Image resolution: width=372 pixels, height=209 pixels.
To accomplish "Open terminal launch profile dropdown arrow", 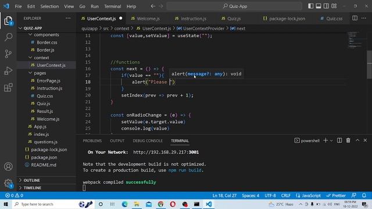I will [331, 140].
